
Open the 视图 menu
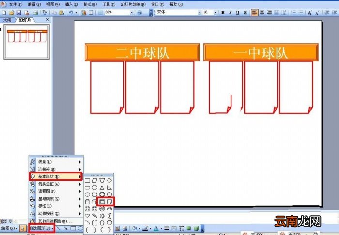point(53,4)
